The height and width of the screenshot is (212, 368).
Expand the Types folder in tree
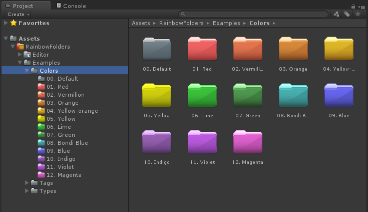coord(27,191)
